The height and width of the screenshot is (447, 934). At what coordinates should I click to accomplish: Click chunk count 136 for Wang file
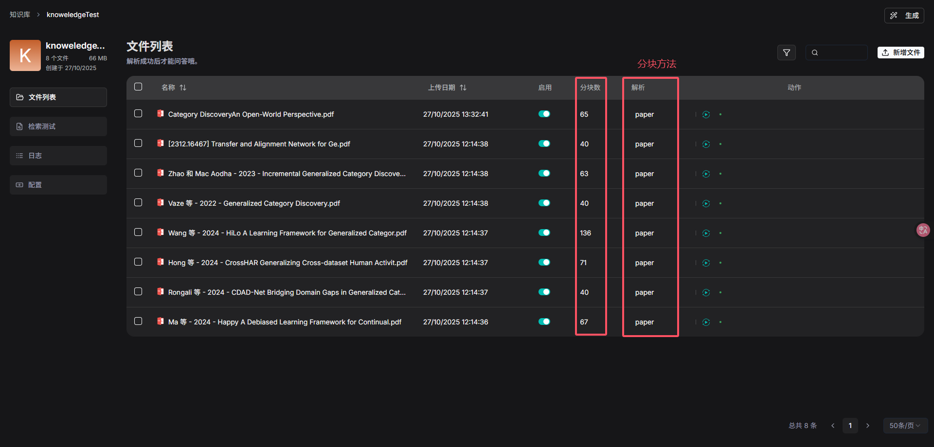point(586,233)
